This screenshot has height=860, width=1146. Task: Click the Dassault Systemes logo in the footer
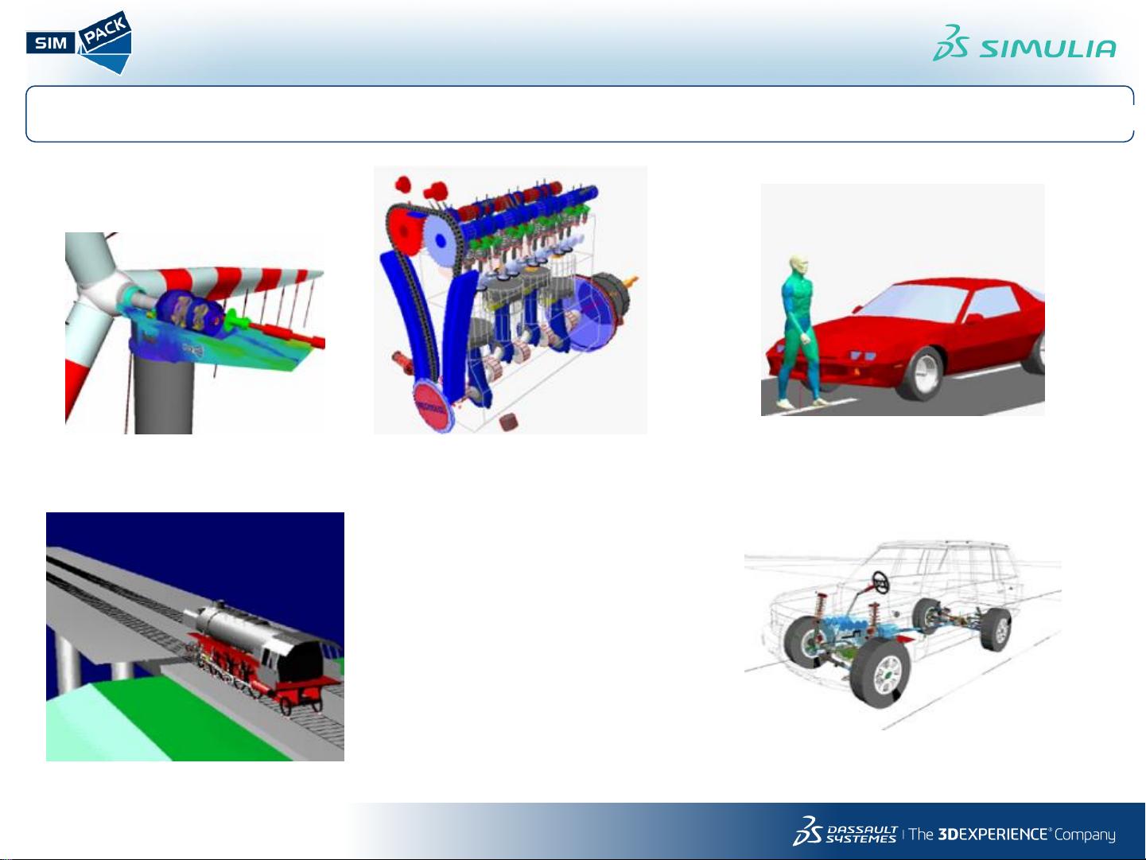tap(845, 831)
